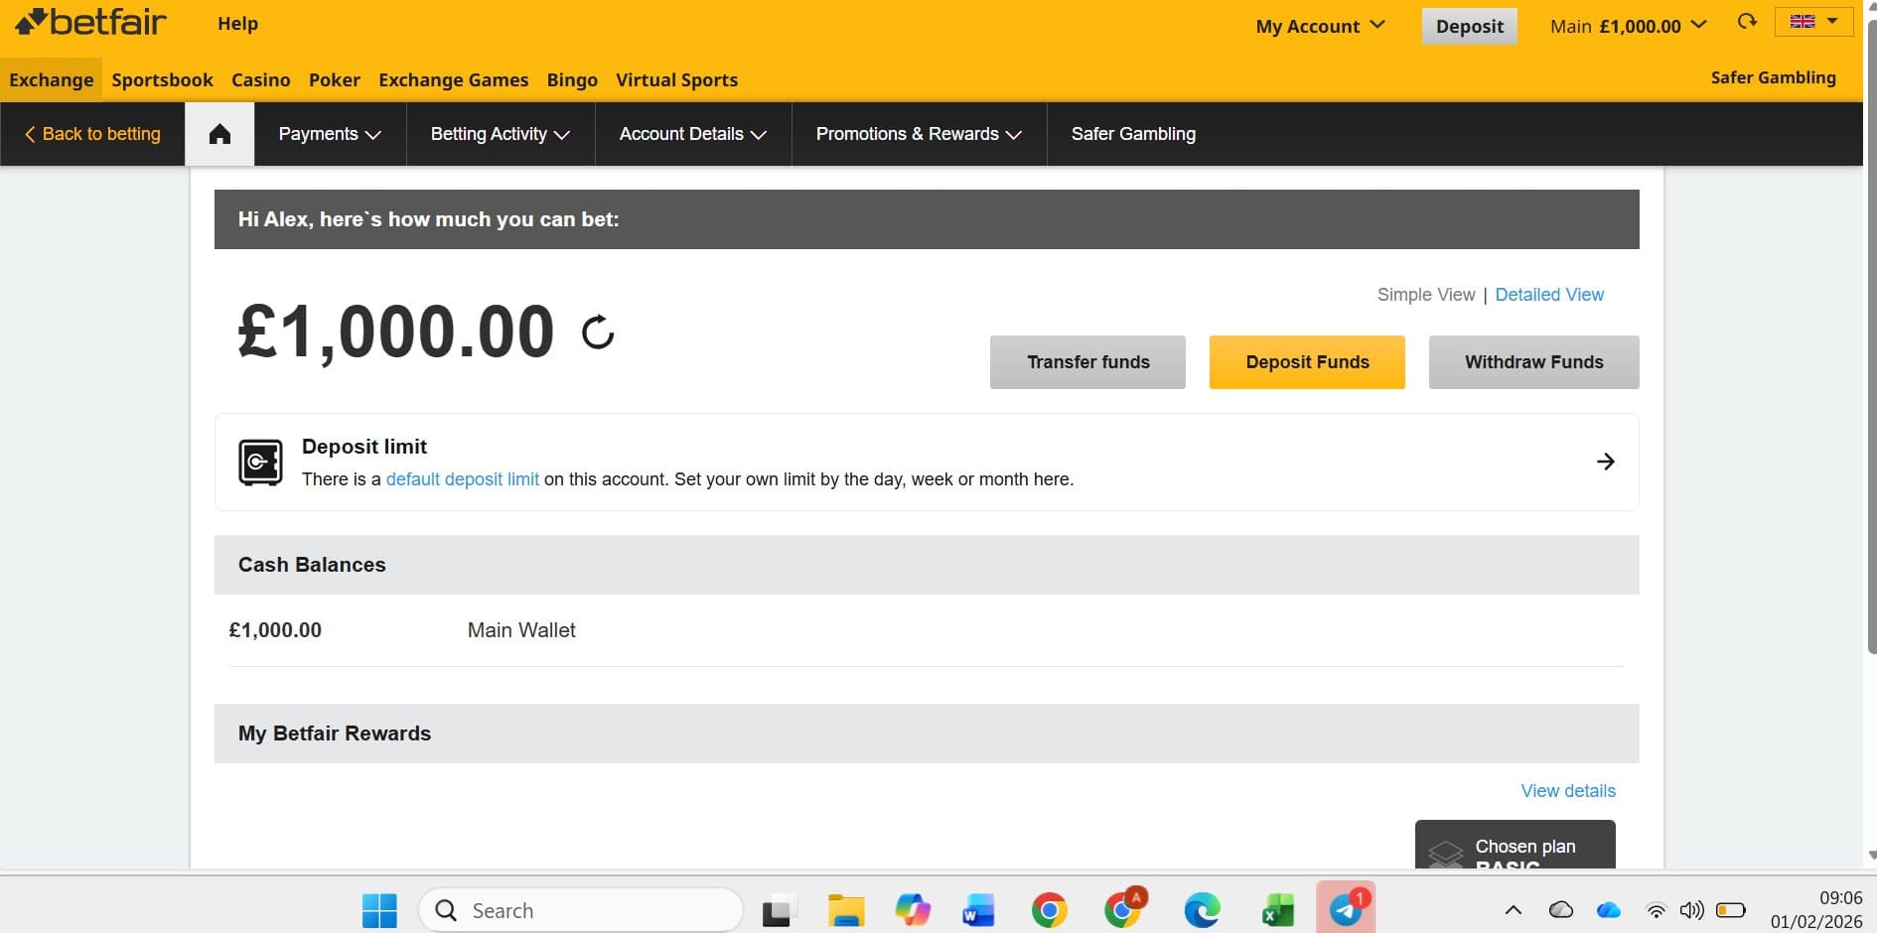The image size is (1877, 933).
Task: Open the Exchange Games tab
Action: pos(453,80)
